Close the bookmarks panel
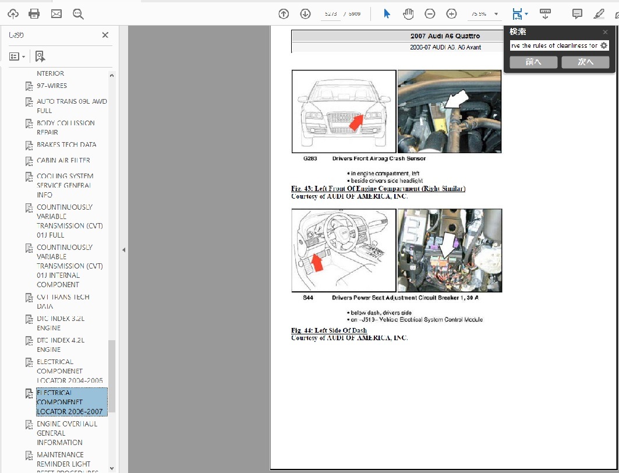 (x=105, y=35)
